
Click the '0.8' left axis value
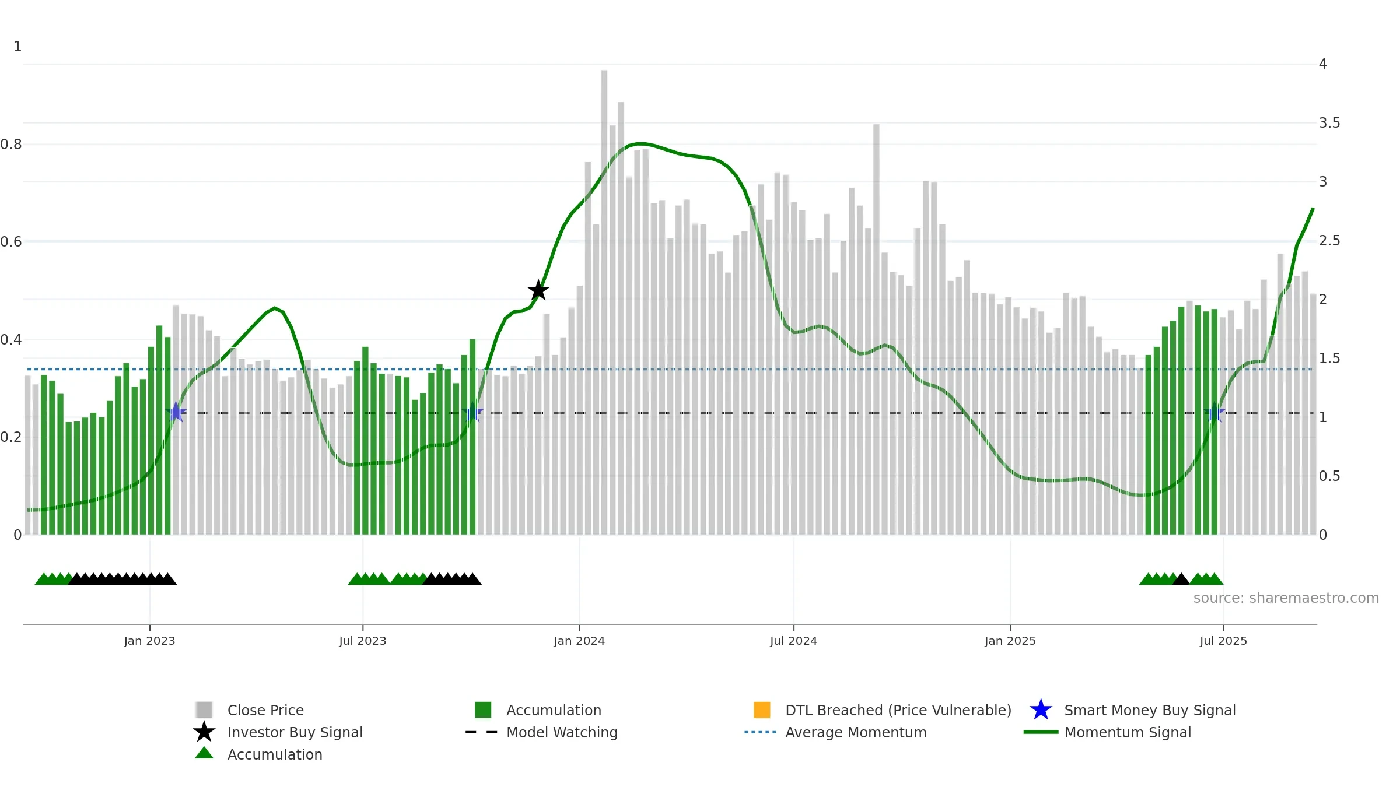coord(11,144)
